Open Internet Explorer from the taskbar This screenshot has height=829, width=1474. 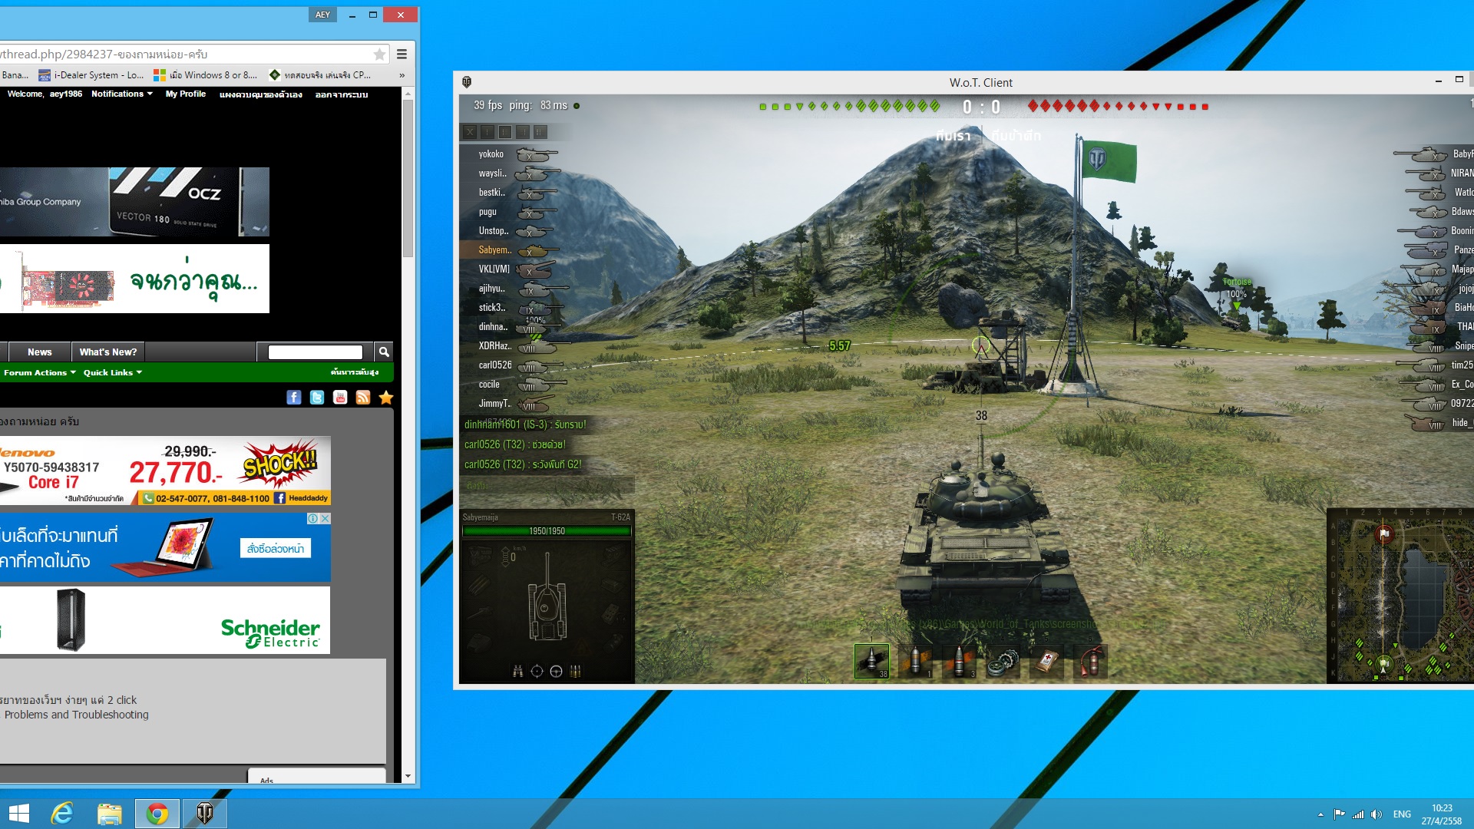pos(61,813)
